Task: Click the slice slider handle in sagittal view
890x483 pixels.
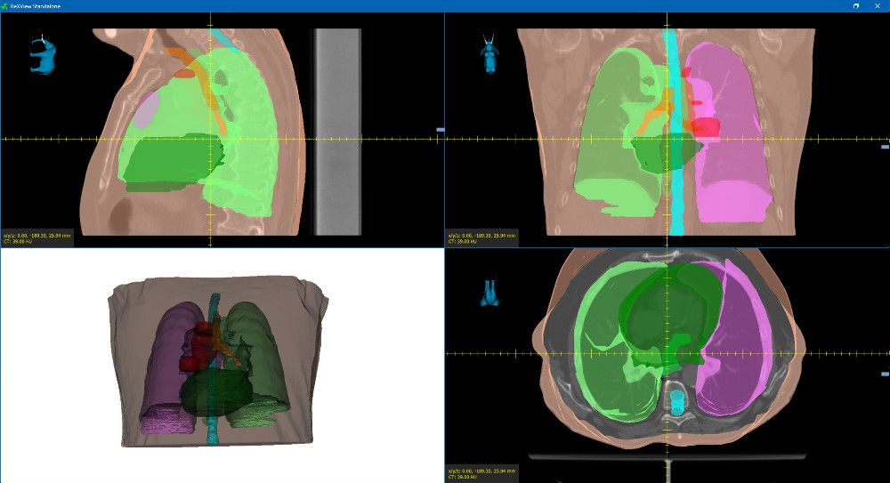Action: (x=440, y=131)
